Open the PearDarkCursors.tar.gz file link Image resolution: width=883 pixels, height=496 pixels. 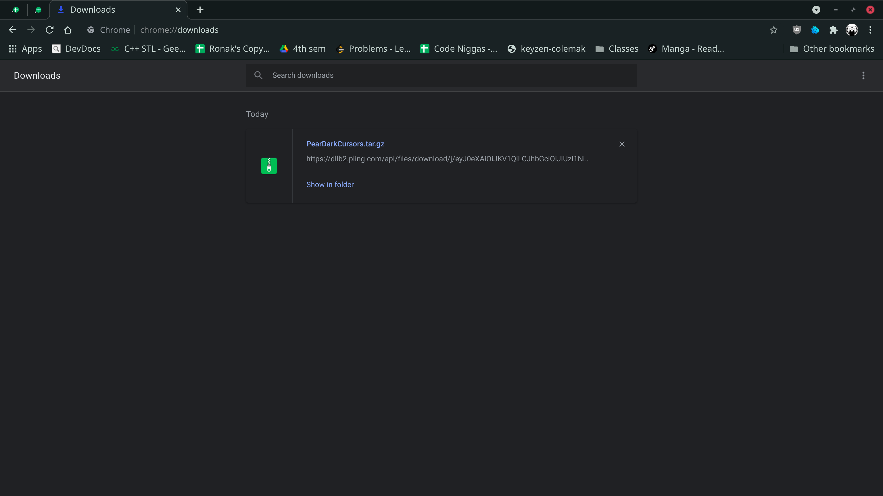click(x=345, y=144)
